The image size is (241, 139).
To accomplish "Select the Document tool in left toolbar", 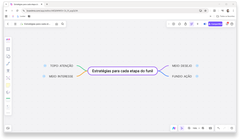I will pyautogui.click(x=8, y=107).
